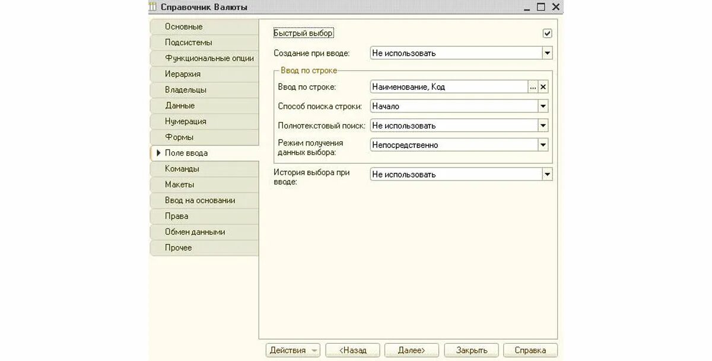Close the Справочник Валюты window
Image resolution: width=712 pixels, height=361 pixels.
click(x=555, y=7)
